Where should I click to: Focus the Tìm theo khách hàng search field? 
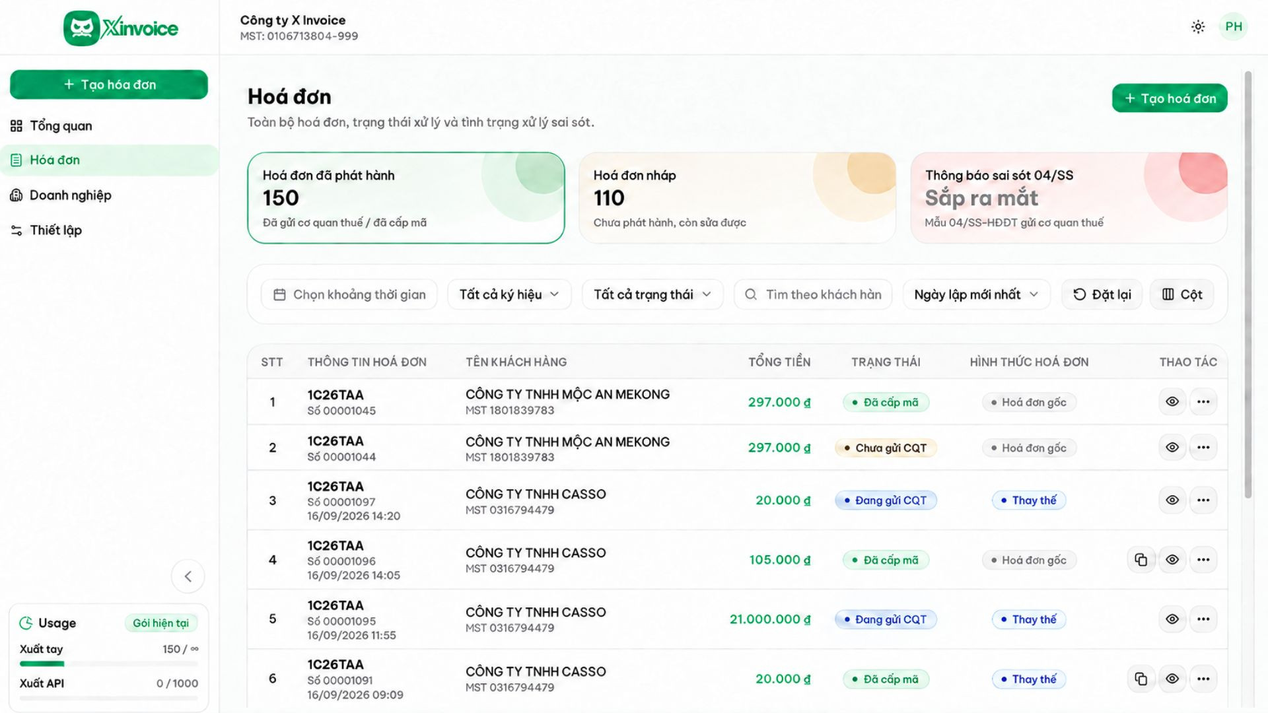click(813, 294)
